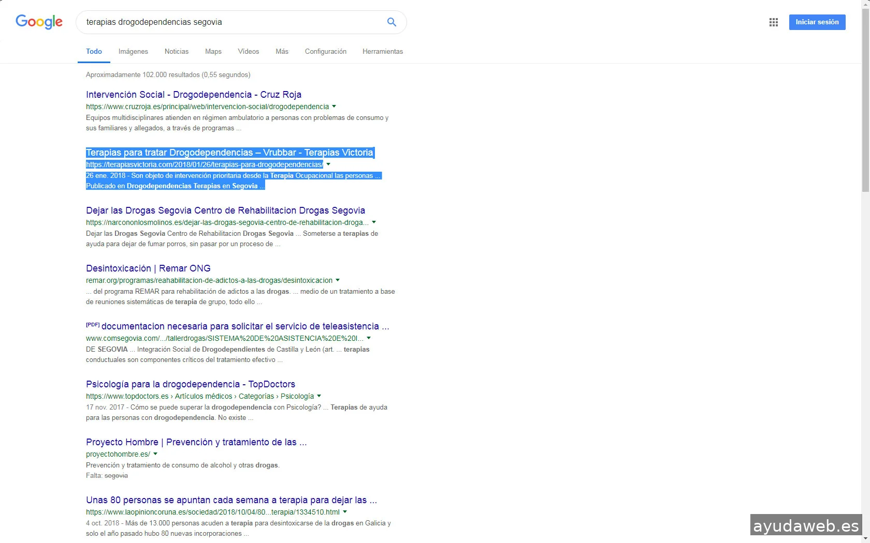This screenshot has width=870, height=543.
Task: Click the blue search magnifier icon
Action: [392, 22]
